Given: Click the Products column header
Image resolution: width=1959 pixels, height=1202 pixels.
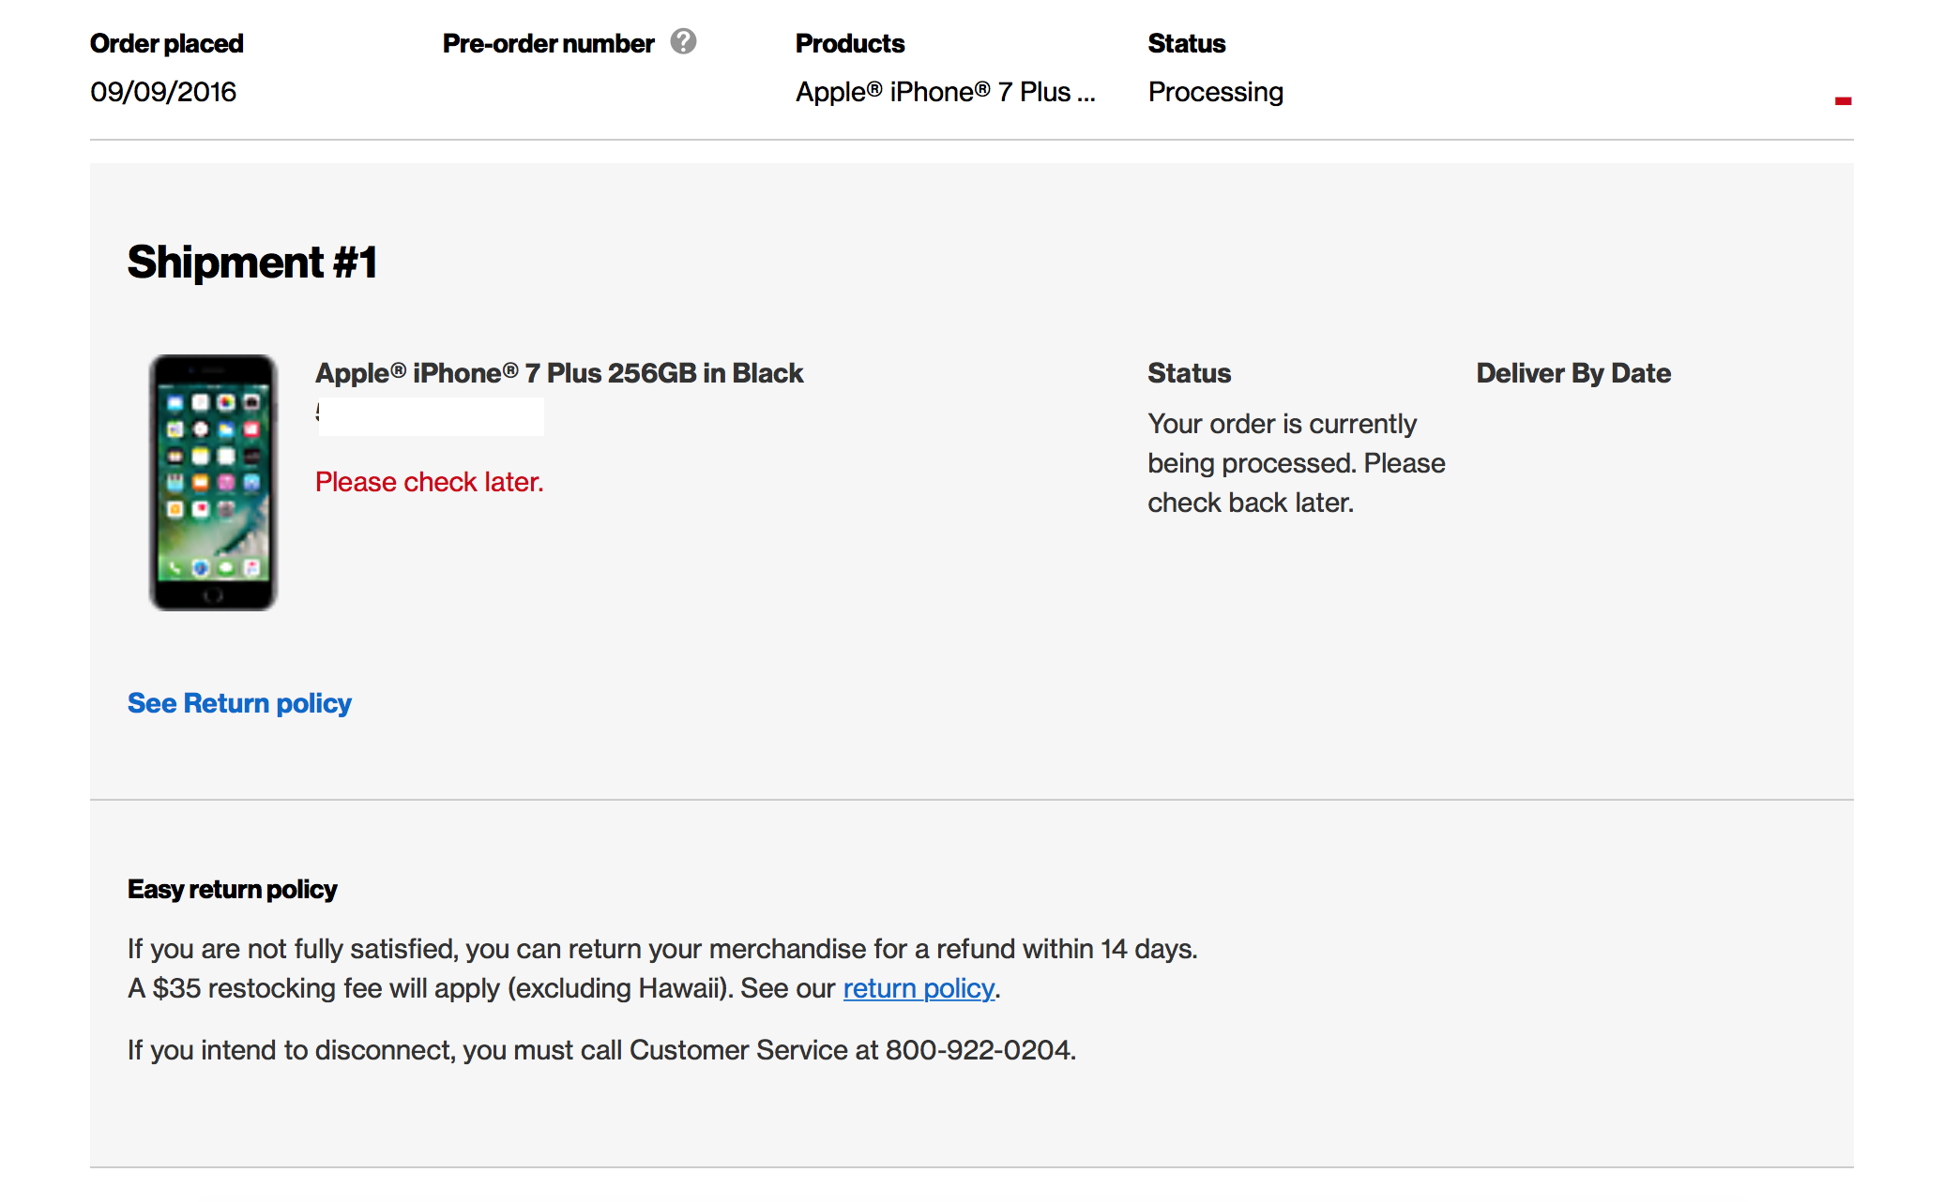Looking at the screenshot, I should point(850,43).
